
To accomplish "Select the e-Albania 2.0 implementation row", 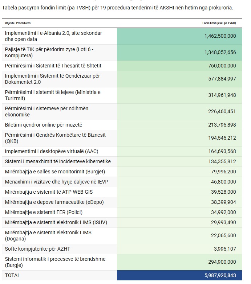I will click(122, 36).
